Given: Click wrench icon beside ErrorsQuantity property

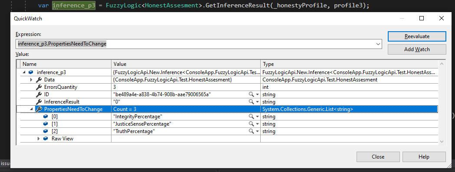Looking at the screenshot, I should pos(39,87).
